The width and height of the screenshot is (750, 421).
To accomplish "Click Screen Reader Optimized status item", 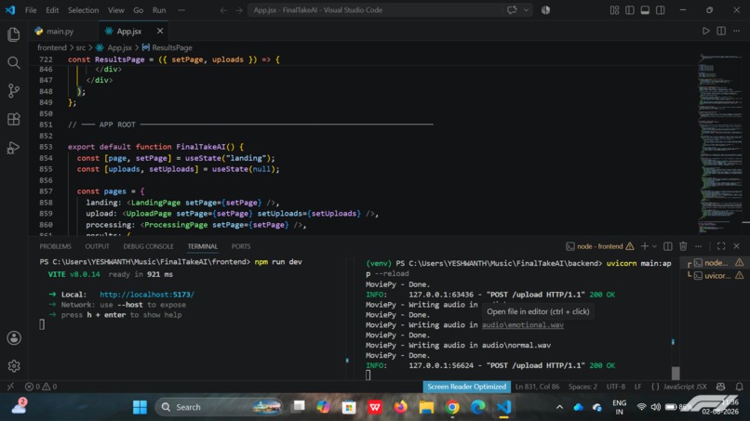I will 466,387.
